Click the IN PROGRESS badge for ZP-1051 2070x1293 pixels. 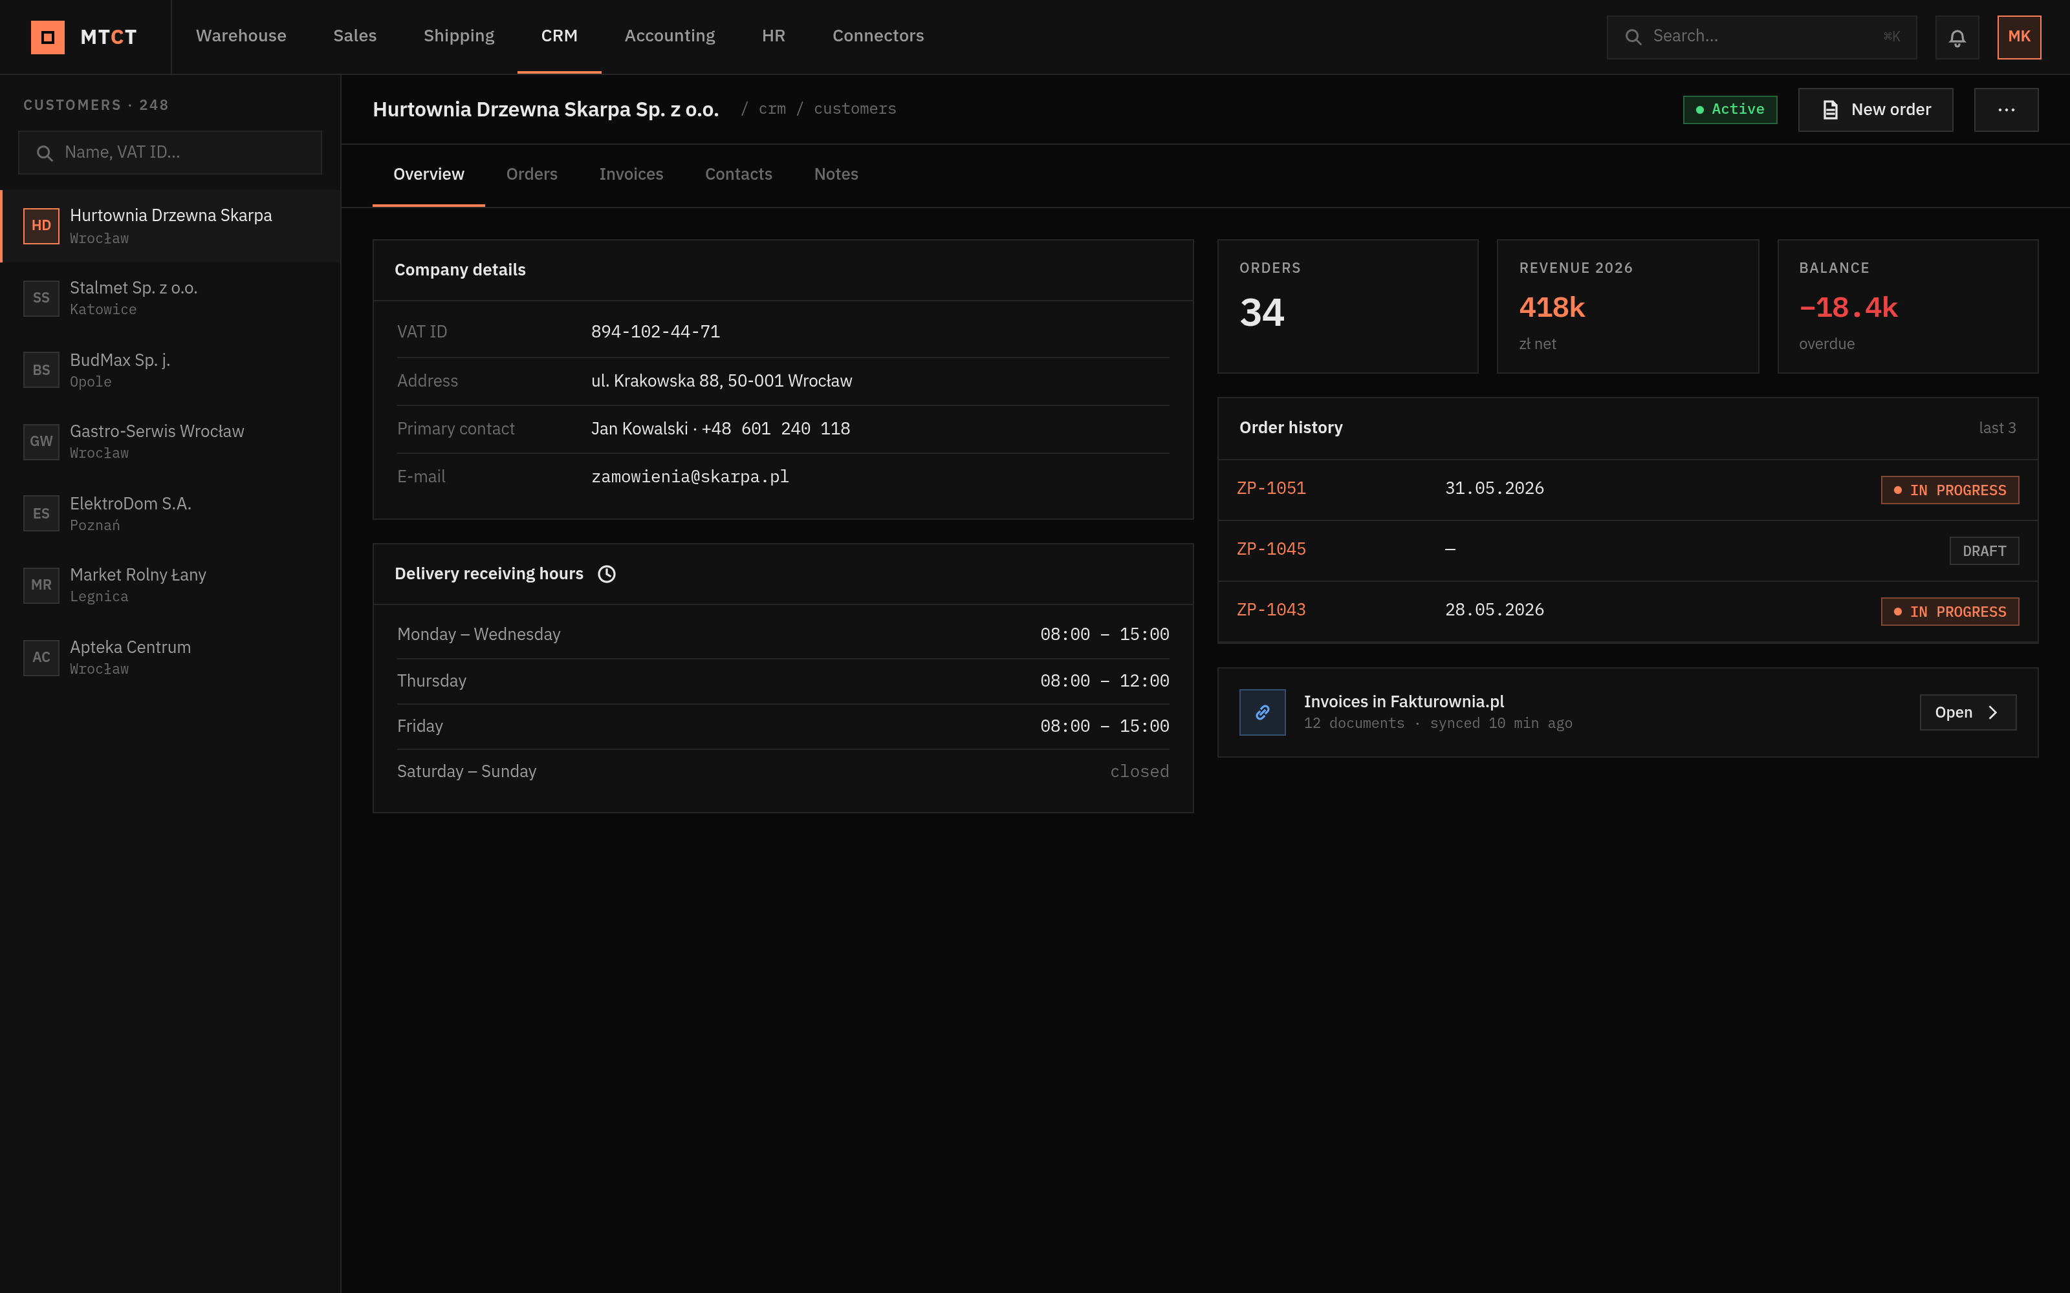(1950, 490)
